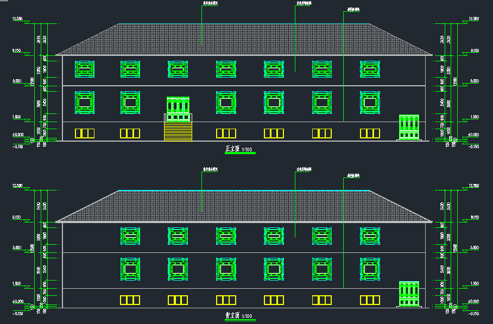The image size is (493, 324).
Task: Click the 12.580 elevation mark at top-left of front elevation
Action: click(x=17, y=19)
